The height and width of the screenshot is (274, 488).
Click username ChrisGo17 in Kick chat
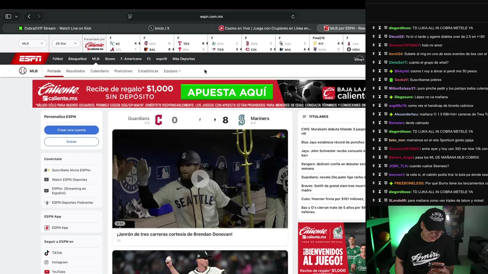click(397, 62)
